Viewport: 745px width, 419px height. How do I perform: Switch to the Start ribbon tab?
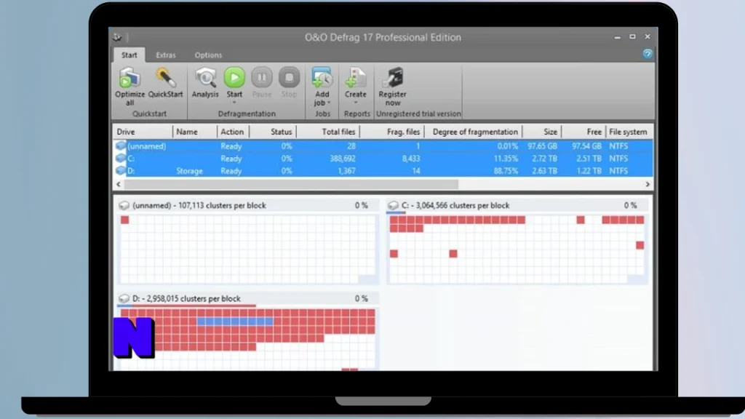(130, 55)
